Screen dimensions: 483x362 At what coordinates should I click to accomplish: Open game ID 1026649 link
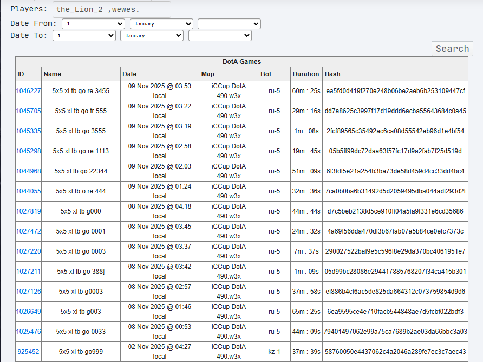coord(28,312)
